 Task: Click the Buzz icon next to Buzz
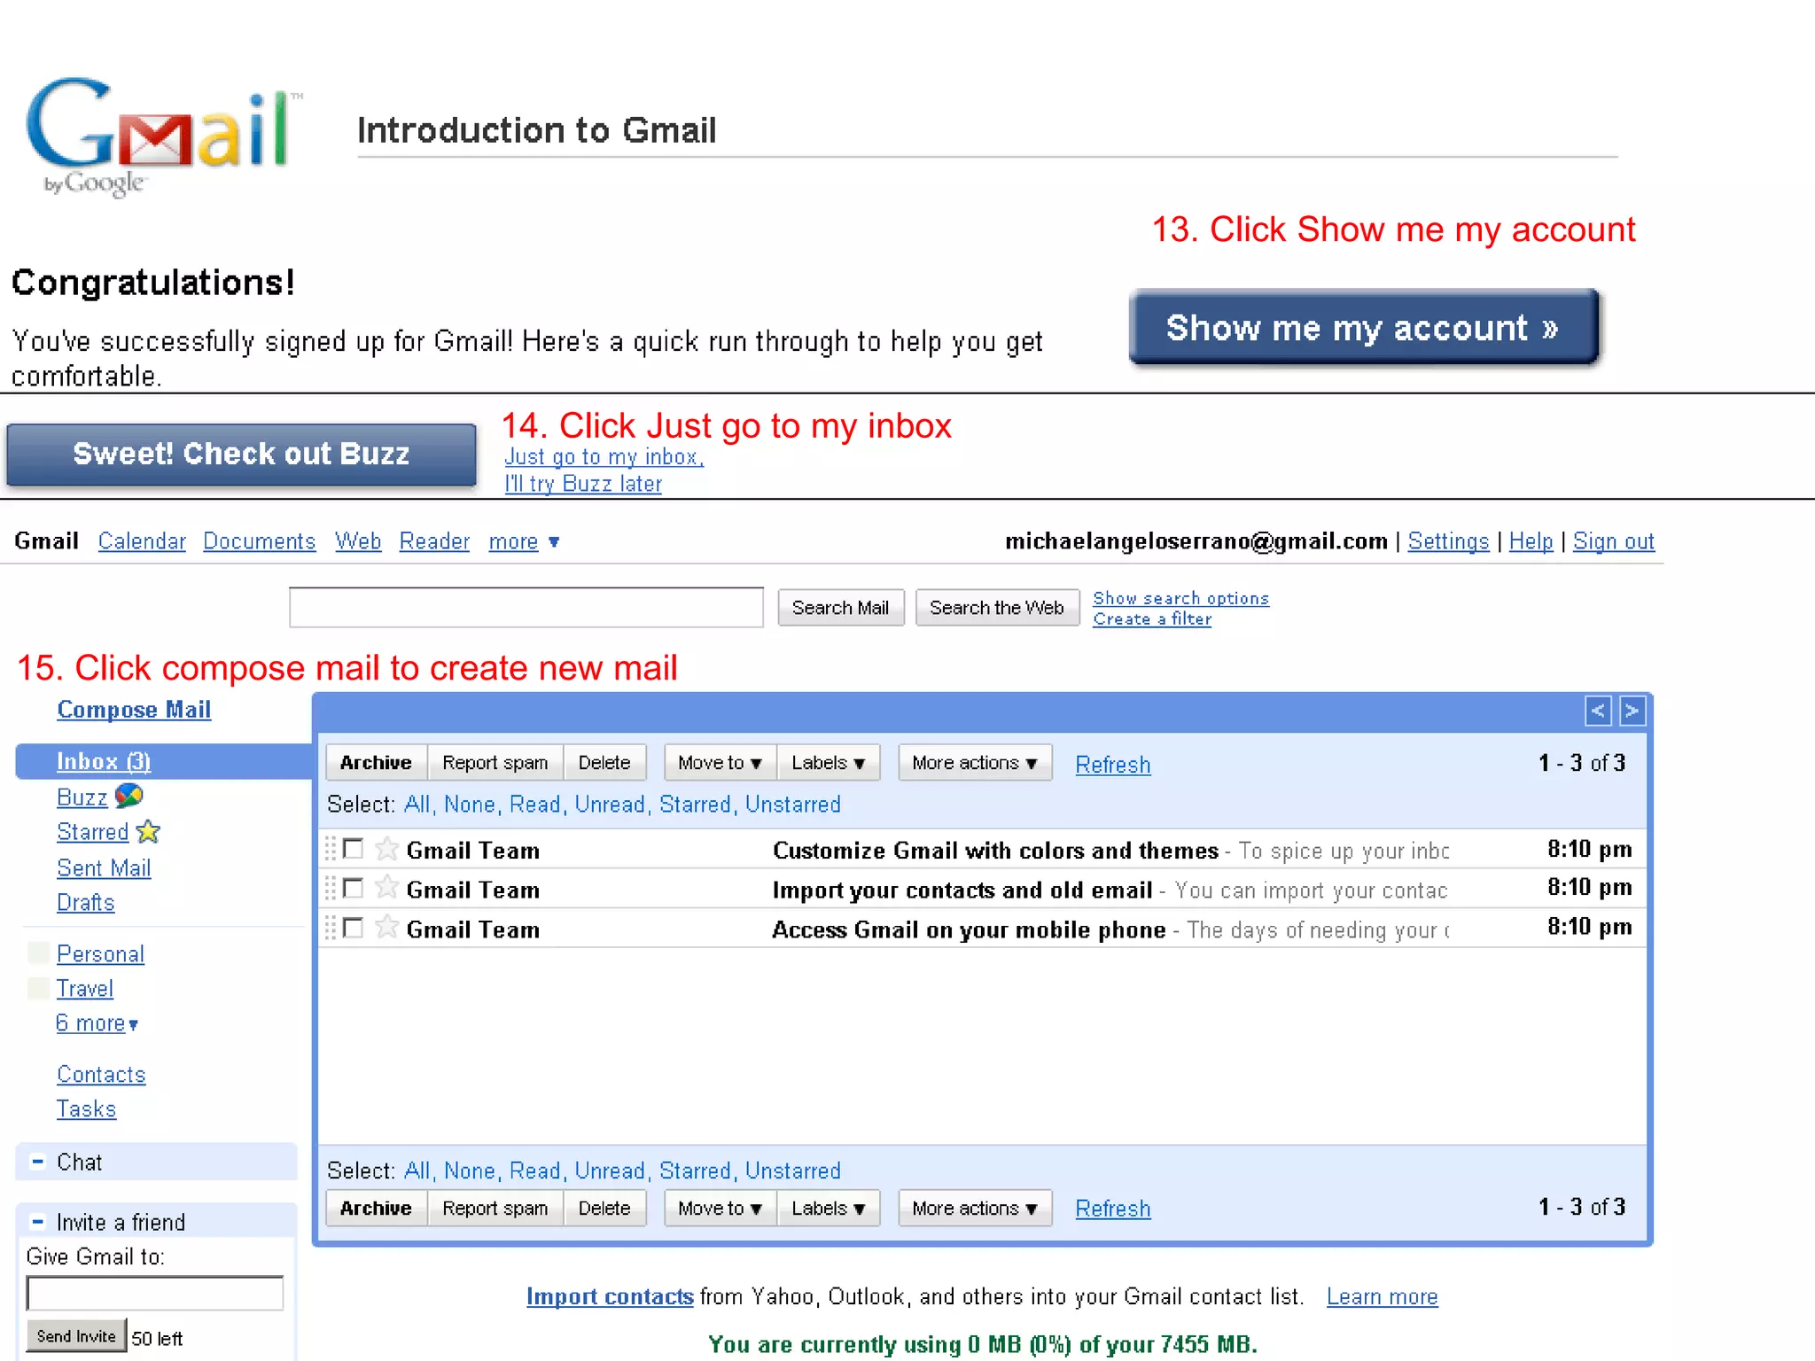coord(129,796)
